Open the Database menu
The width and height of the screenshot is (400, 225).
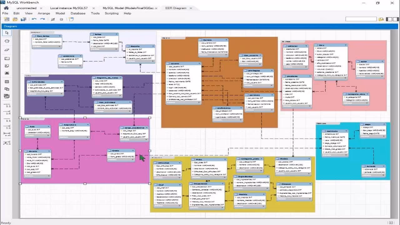78,13
